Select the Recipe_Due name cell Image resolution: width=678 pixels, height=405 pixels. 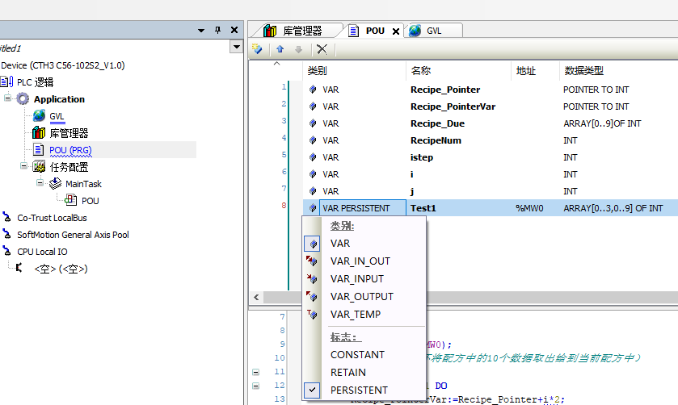[437, 123]
